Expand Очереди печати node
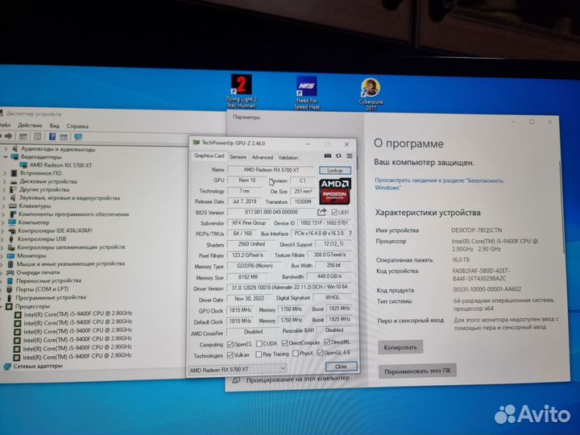The height and width of the screenshot is (435, 580). 3,272
